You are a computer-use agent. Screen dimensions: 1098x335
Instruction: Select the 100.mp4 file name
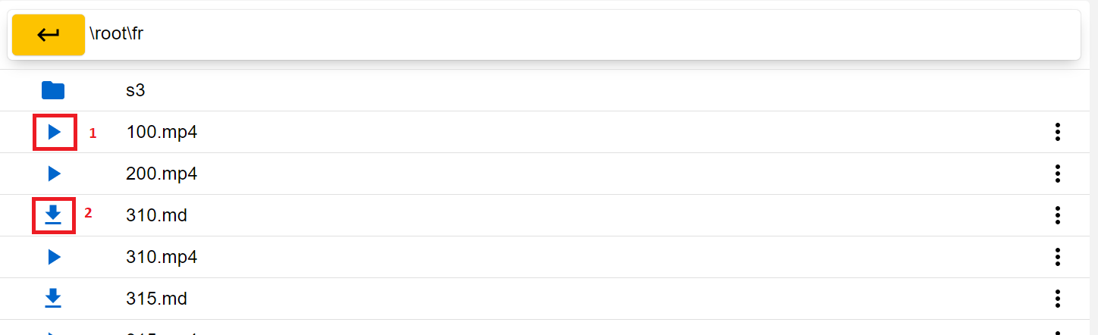coord(162,133)
